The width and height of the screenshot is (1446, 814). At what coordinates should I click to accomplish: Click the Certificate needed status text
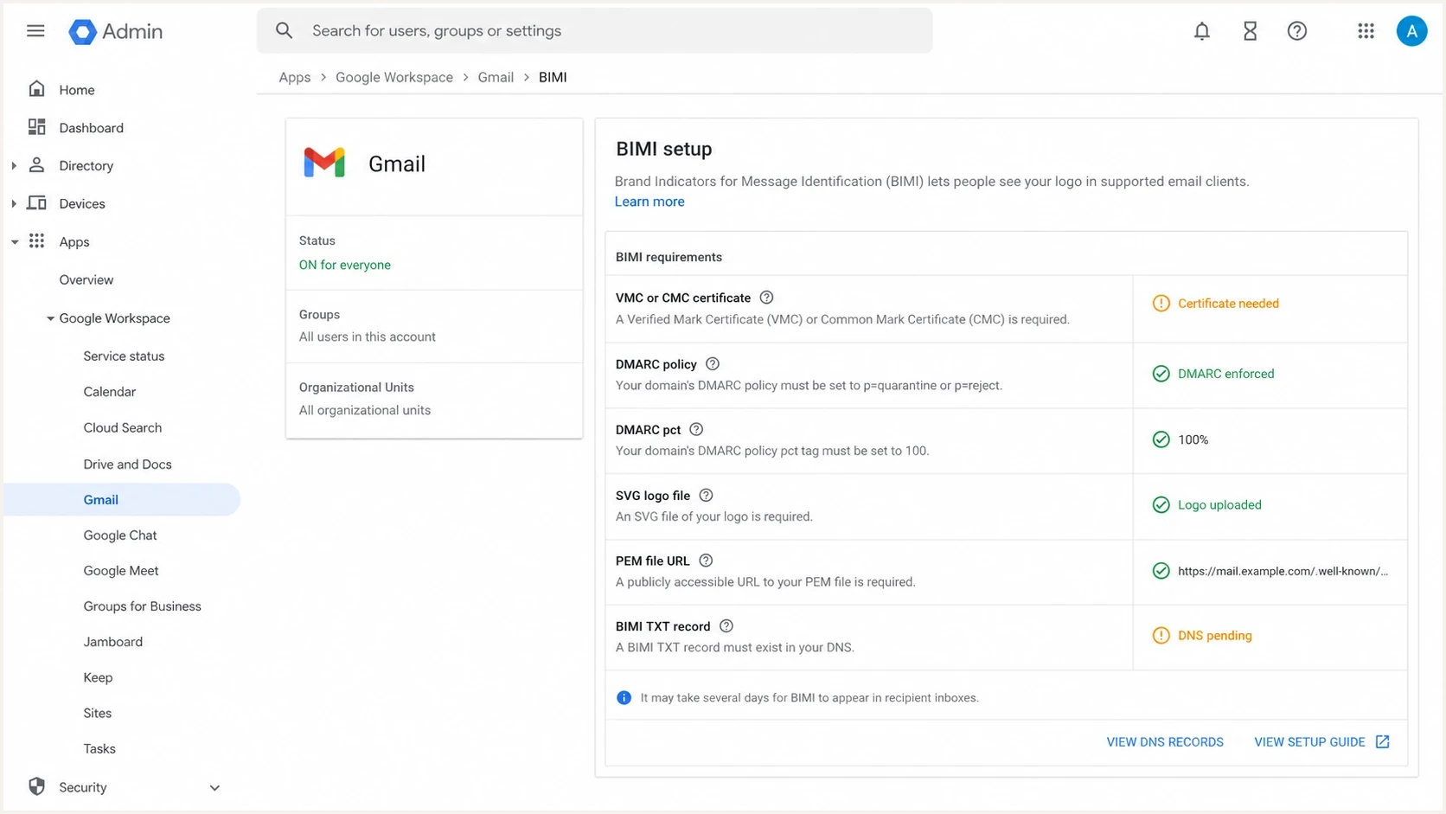[x=1228, y=304]
